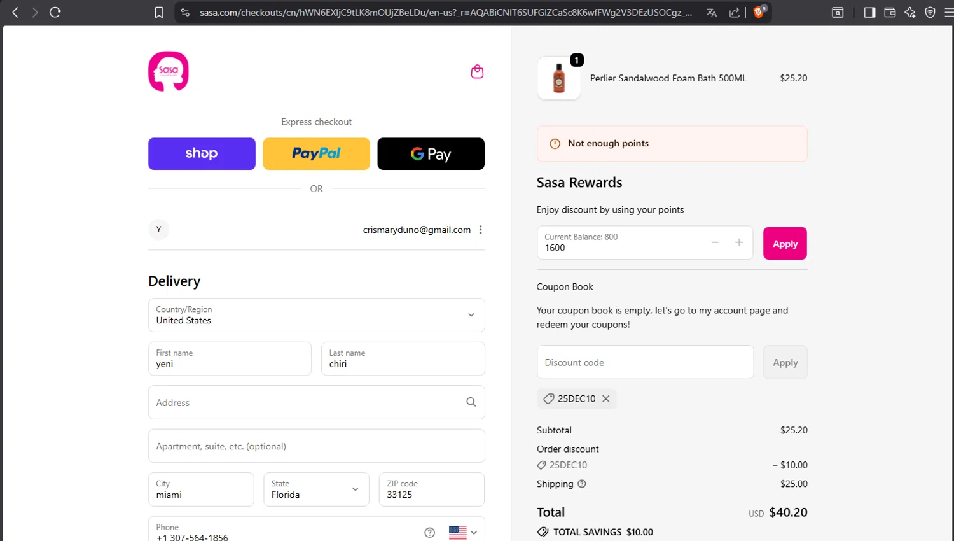Open the phone number help icon
The image size is (954, 541).
[430, 533]
